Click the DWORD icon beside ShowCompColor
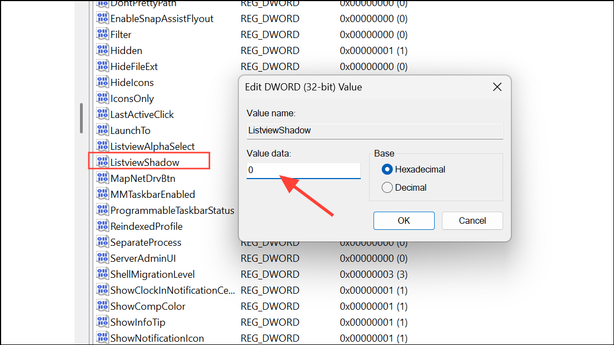The image size is (614, 345). (103, 306)
